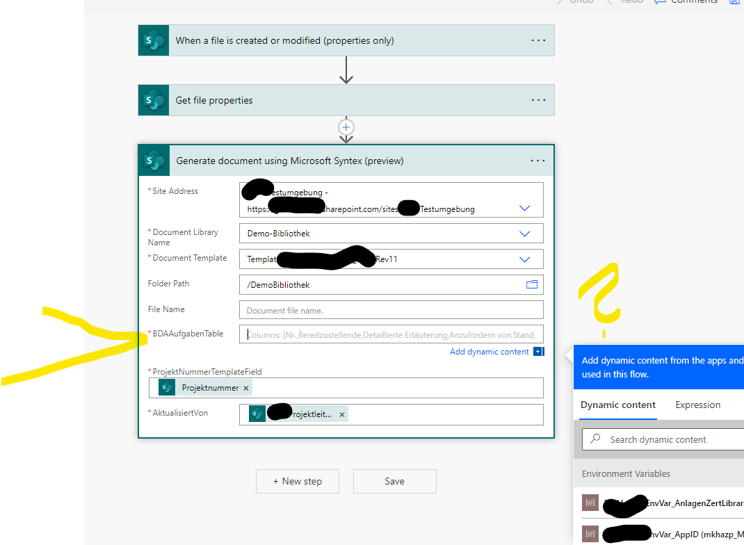Click the Comments icon in top toolbar

(x=660, y=2)
